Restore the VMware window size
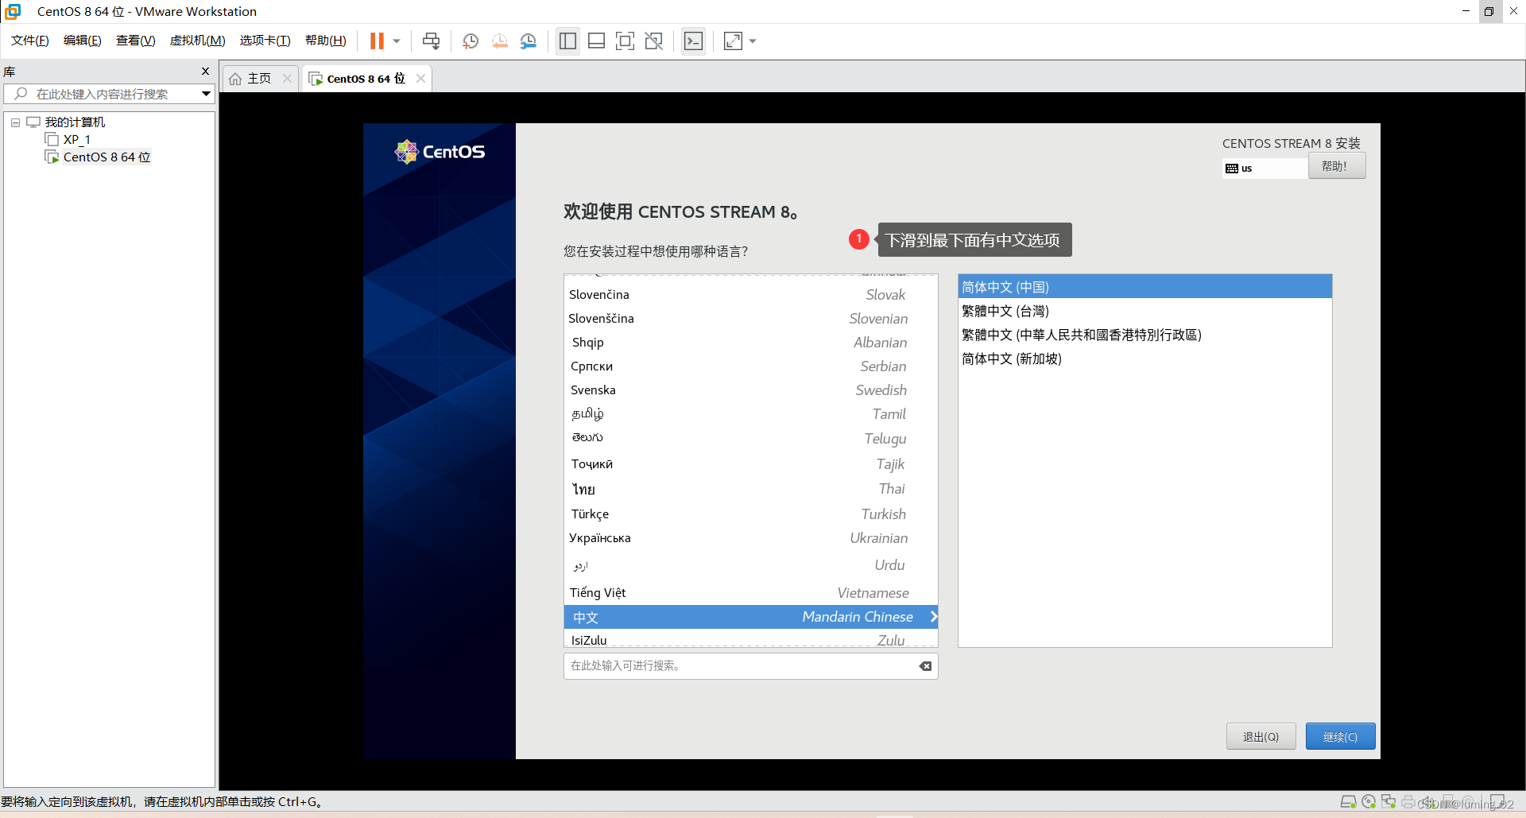Image resolution: width=1526 pixels, height=818 pixels. point(1489,11)
